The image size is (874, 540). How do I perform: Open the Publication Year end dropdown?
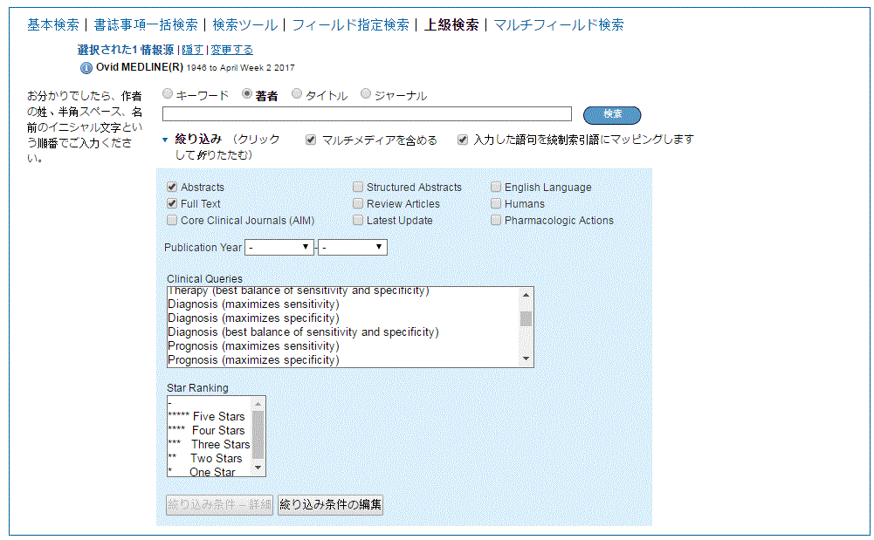coord(352,247)
